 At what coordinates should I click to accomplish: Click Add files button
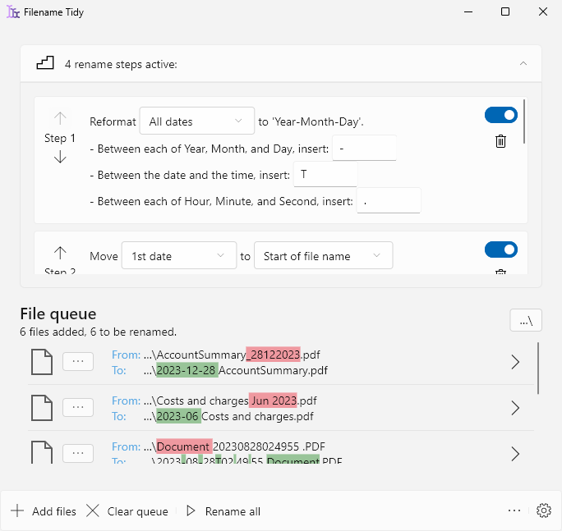(x=44, y=511)
